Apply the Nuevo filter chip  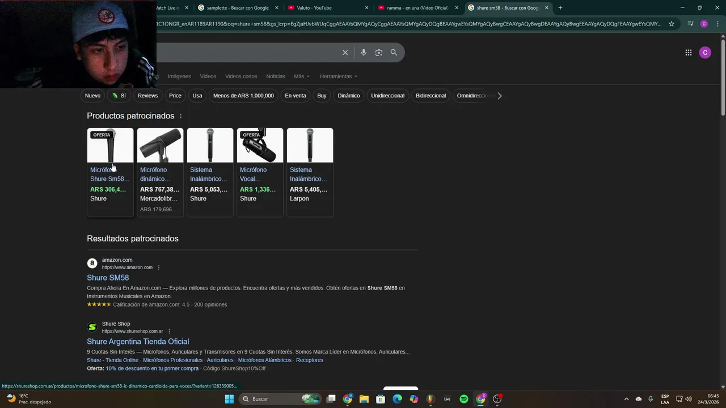click(92, 96)
